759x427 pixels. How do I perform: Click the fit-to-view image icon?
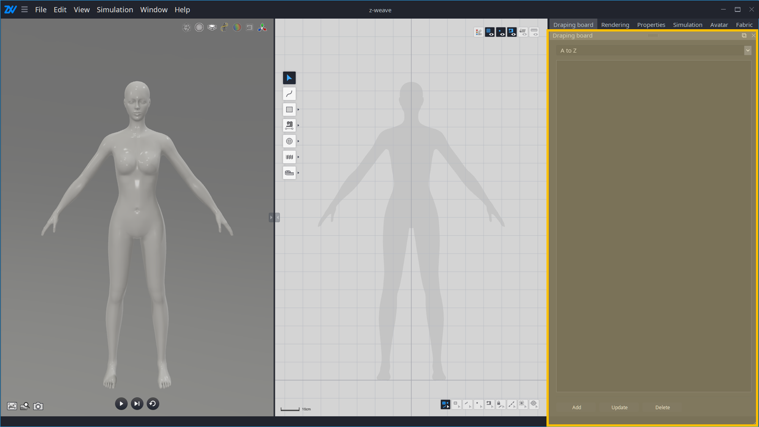pos(12,406)
